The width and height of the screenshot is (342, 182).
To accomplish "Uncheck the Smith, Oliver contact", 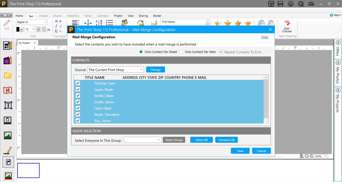I will pos(78,95).
